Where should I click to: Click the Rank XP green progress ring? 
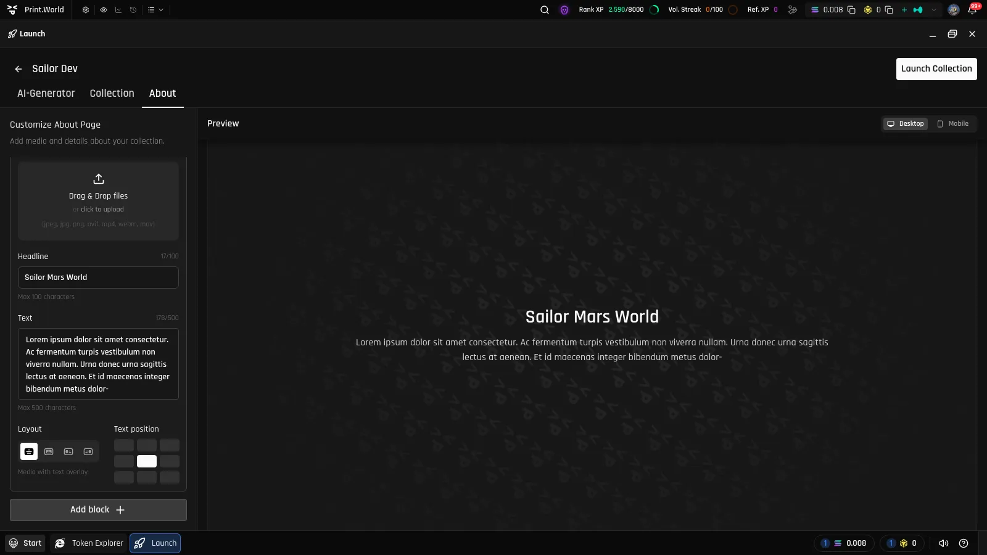coord(655,10)
